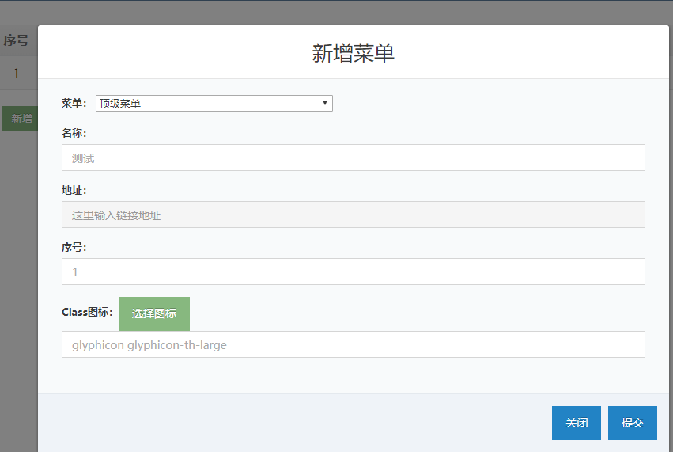Click the Class图标: label
673x452 pixels.
pos(88,312)
